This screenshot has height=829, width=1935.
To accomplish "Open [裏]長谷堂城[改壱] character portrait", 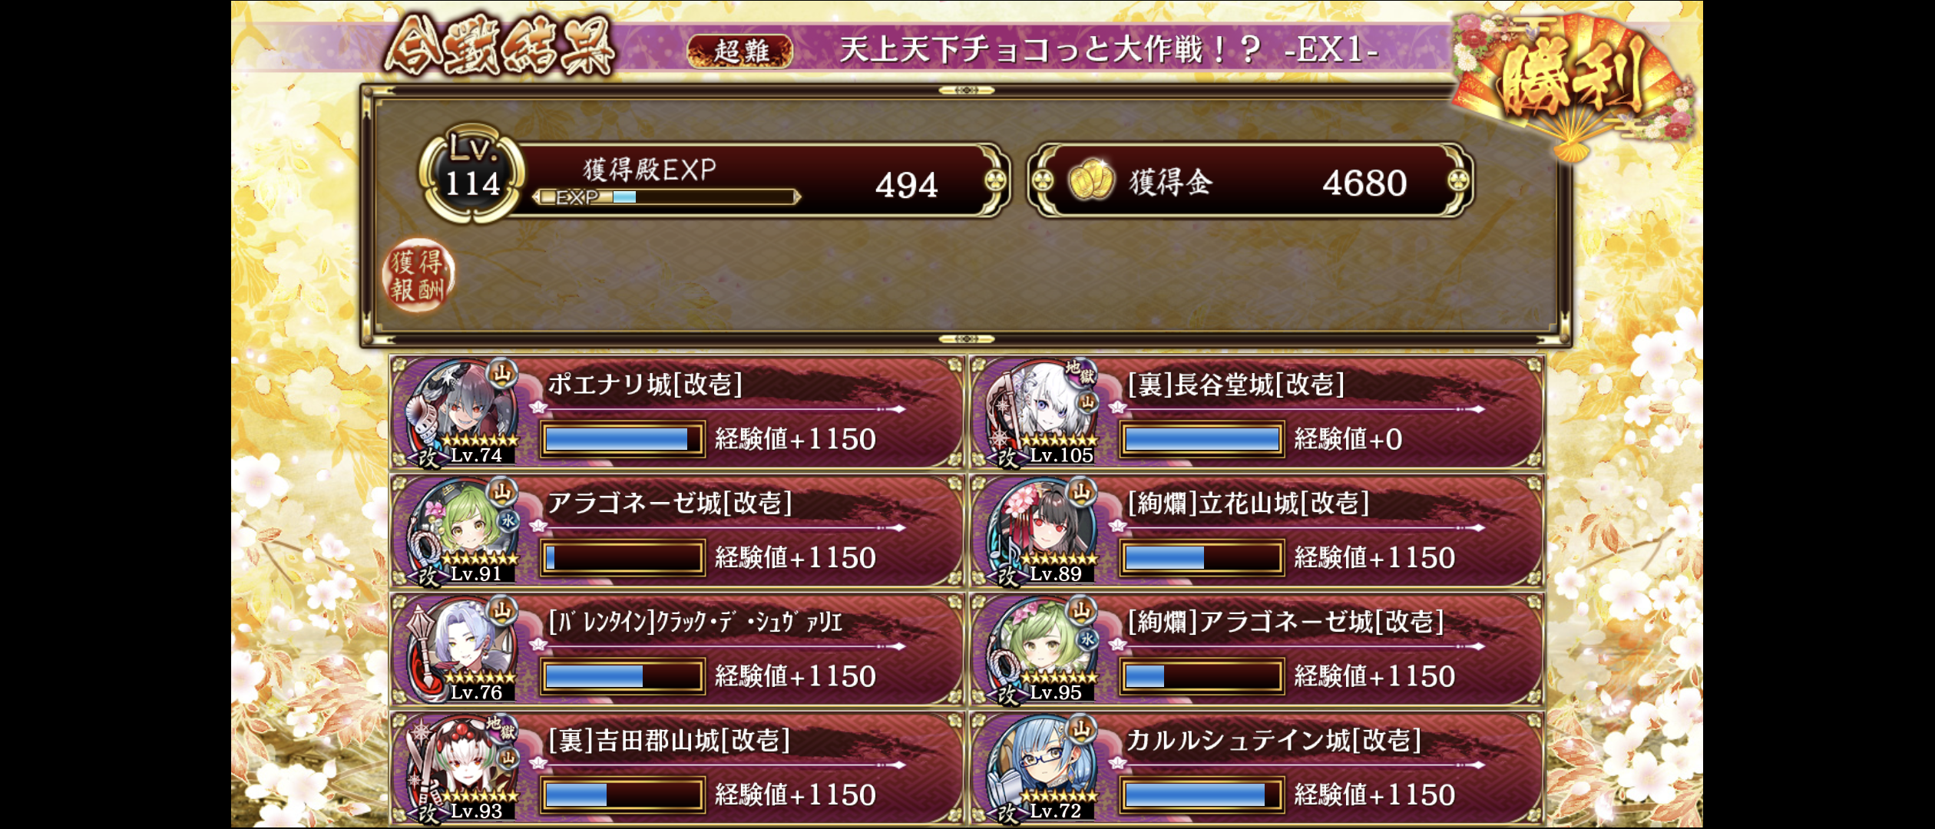I will point(1043,412).
